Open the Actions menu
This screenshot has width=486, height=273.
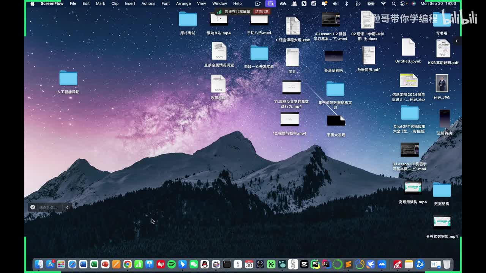[148, 3]
